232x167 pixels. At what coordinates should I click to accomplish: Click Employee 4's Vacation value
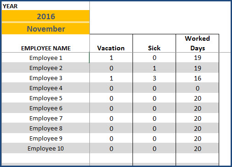click(111, 88)
